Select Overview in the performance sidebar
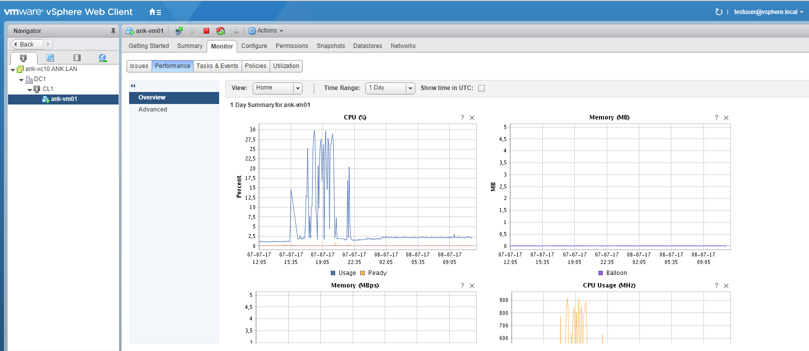809x351 pixels. (x=174, y=97)
